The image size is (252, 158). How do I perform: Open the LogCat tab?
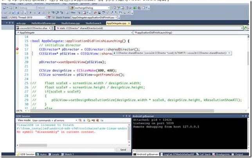[x=178, y=154]
